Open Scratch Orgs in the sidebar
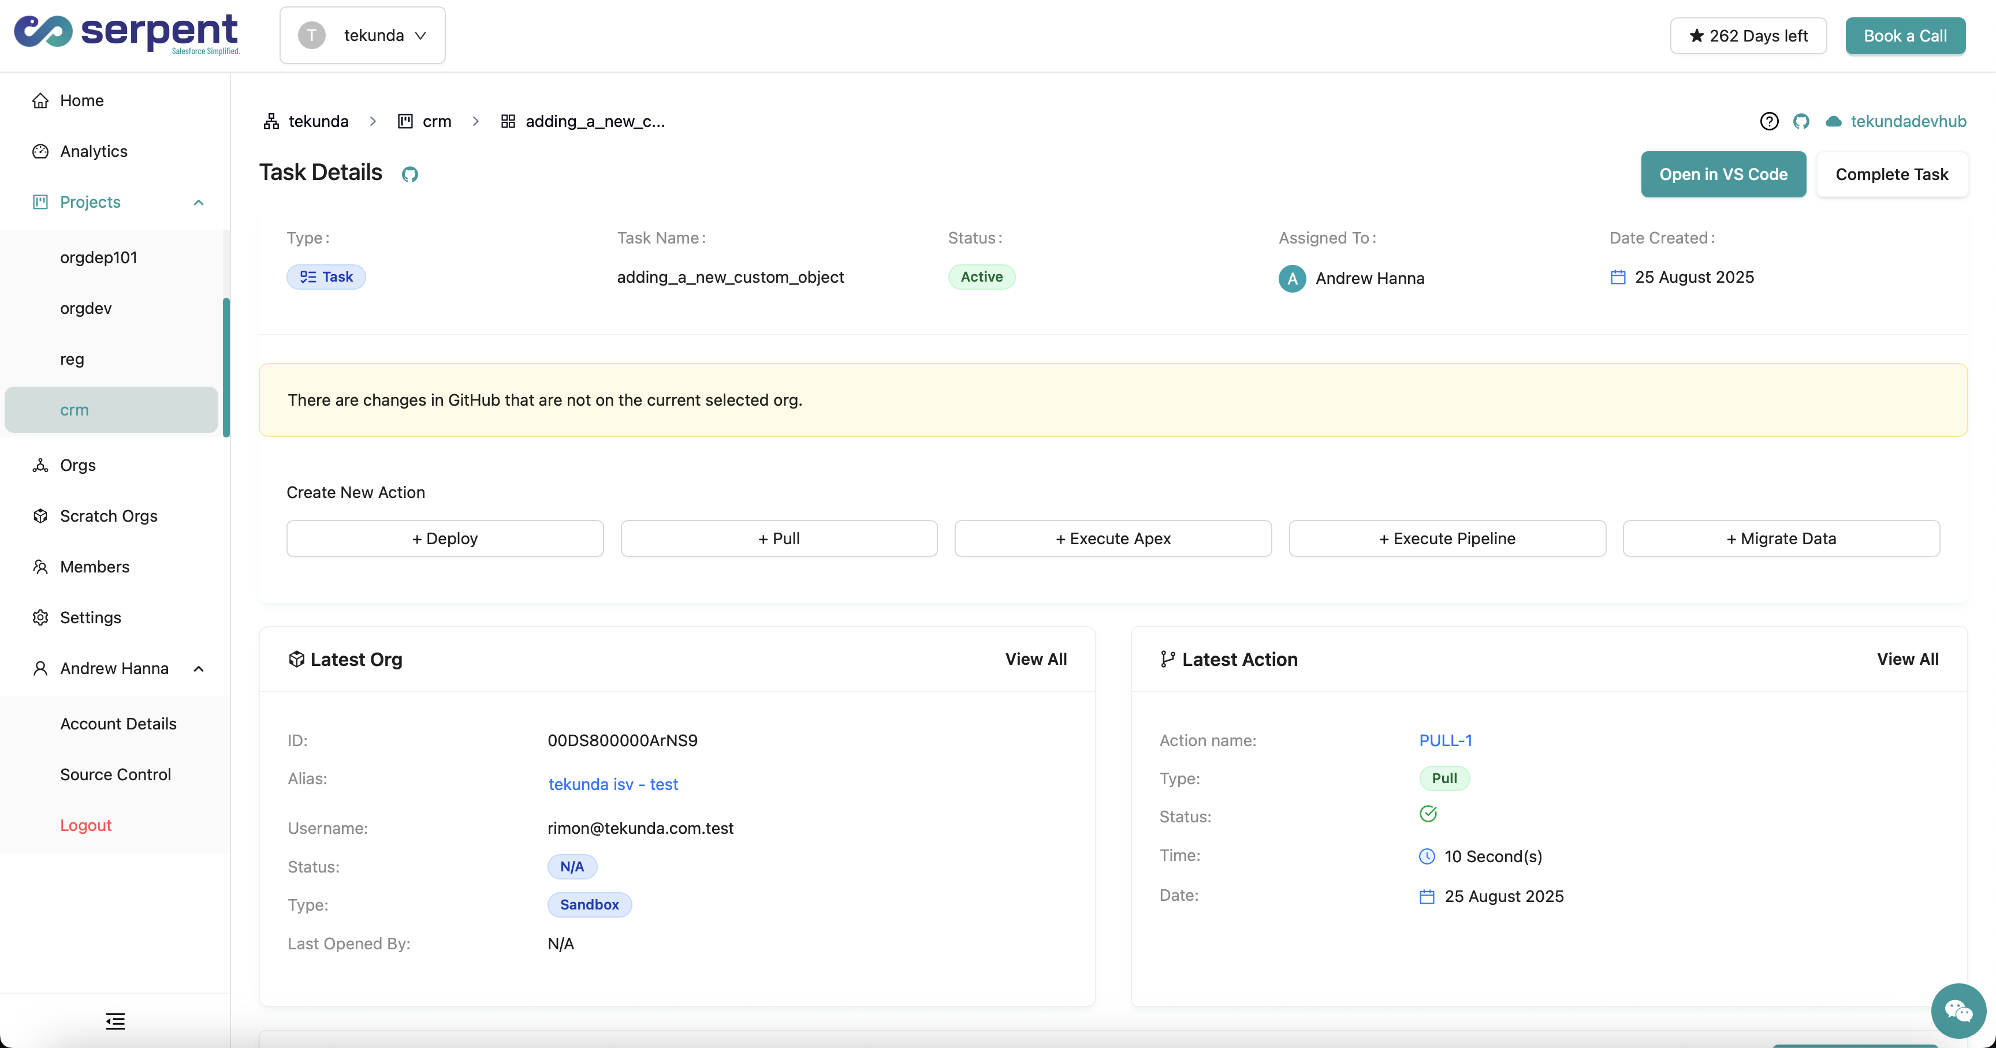The image size is (1996, 1048). point(109,515)
